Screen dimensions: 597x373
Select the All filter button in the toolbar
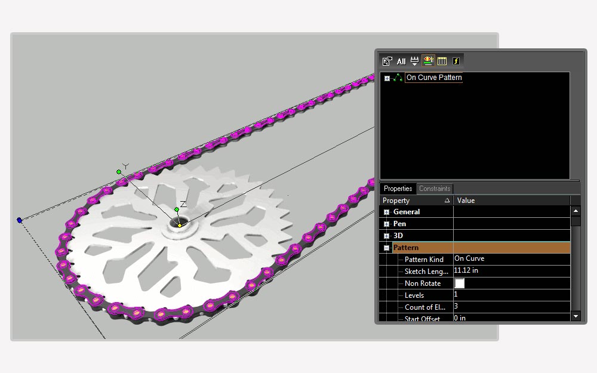[401, 61]
